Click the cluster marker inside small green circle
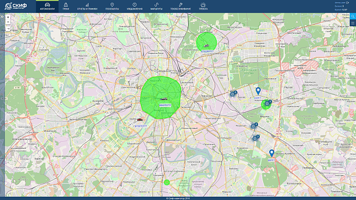 (x=268, y=103)
